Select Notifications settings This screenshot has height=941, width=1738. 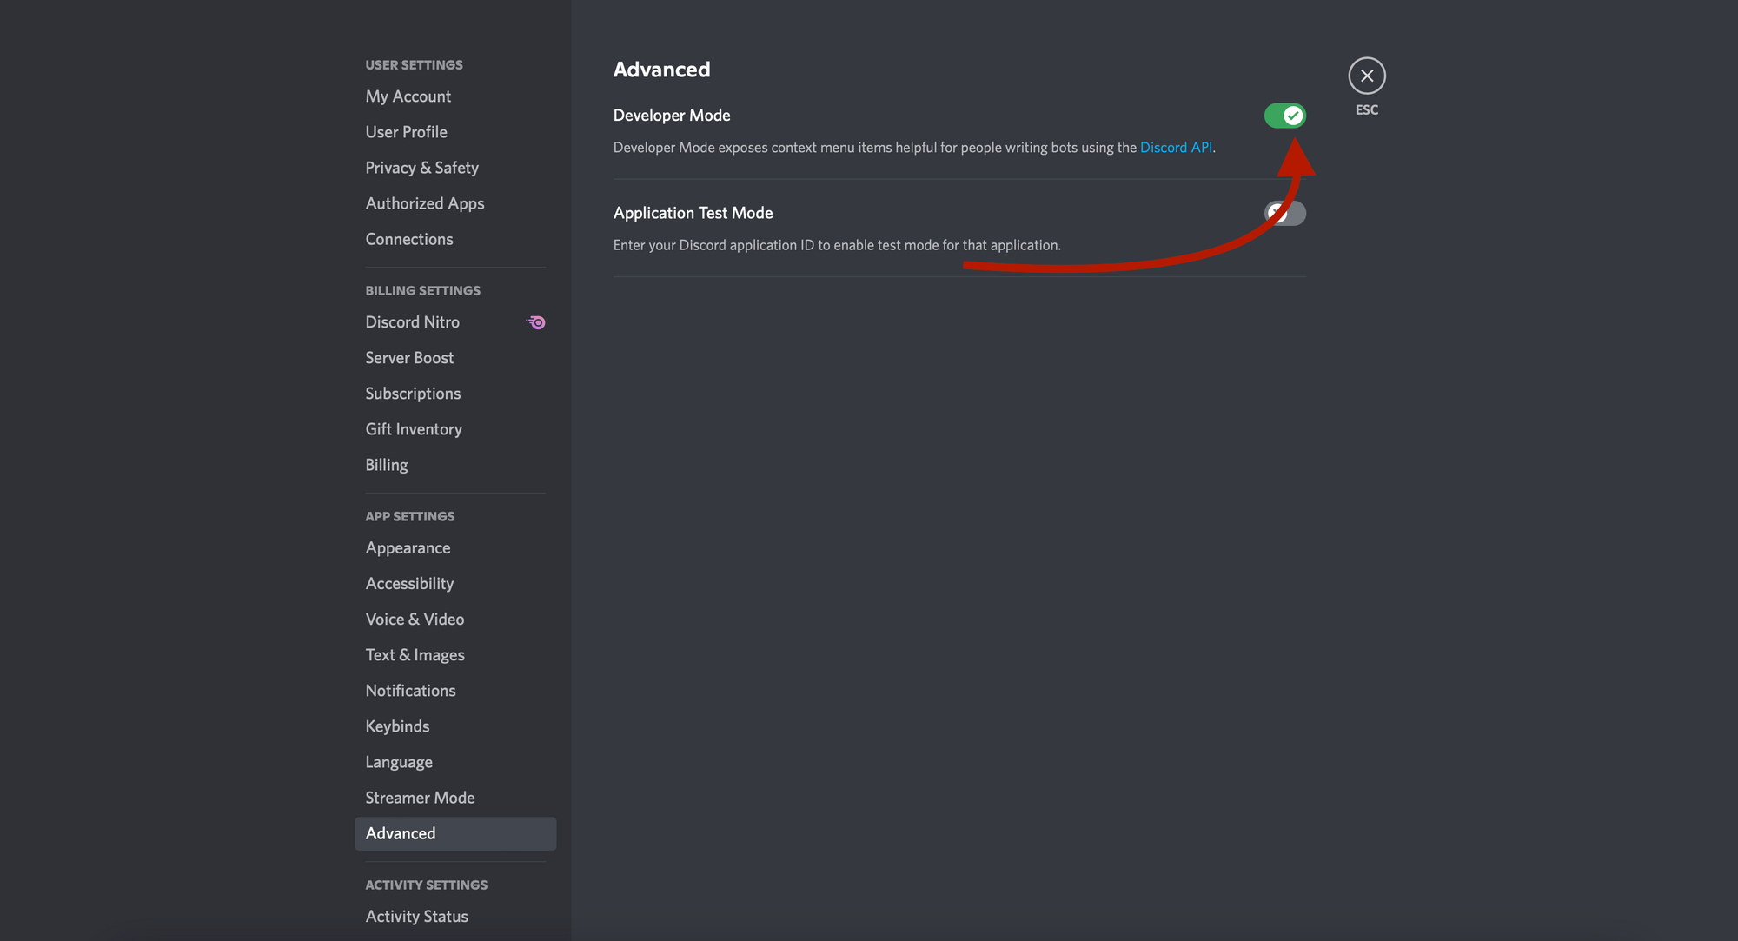[410, 690]
